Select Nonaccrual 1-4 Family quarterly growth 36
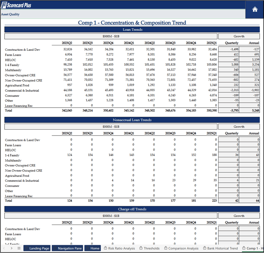Screen dimensions: 264x253 coord(229,155)
